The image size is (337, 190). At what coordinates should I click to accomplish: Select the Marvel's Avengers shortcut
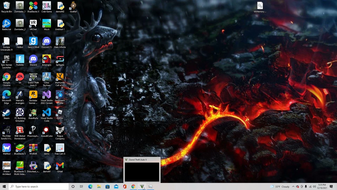coord(20,97)
